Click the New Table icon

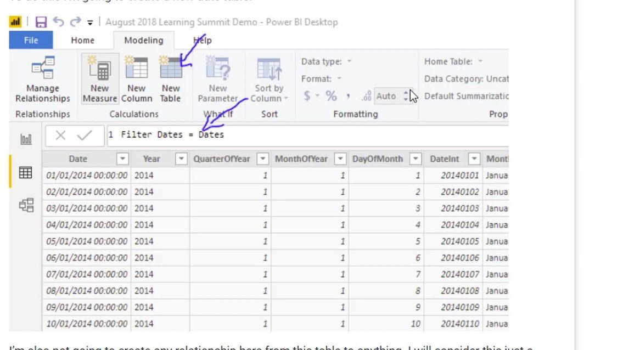click(171, 67)
